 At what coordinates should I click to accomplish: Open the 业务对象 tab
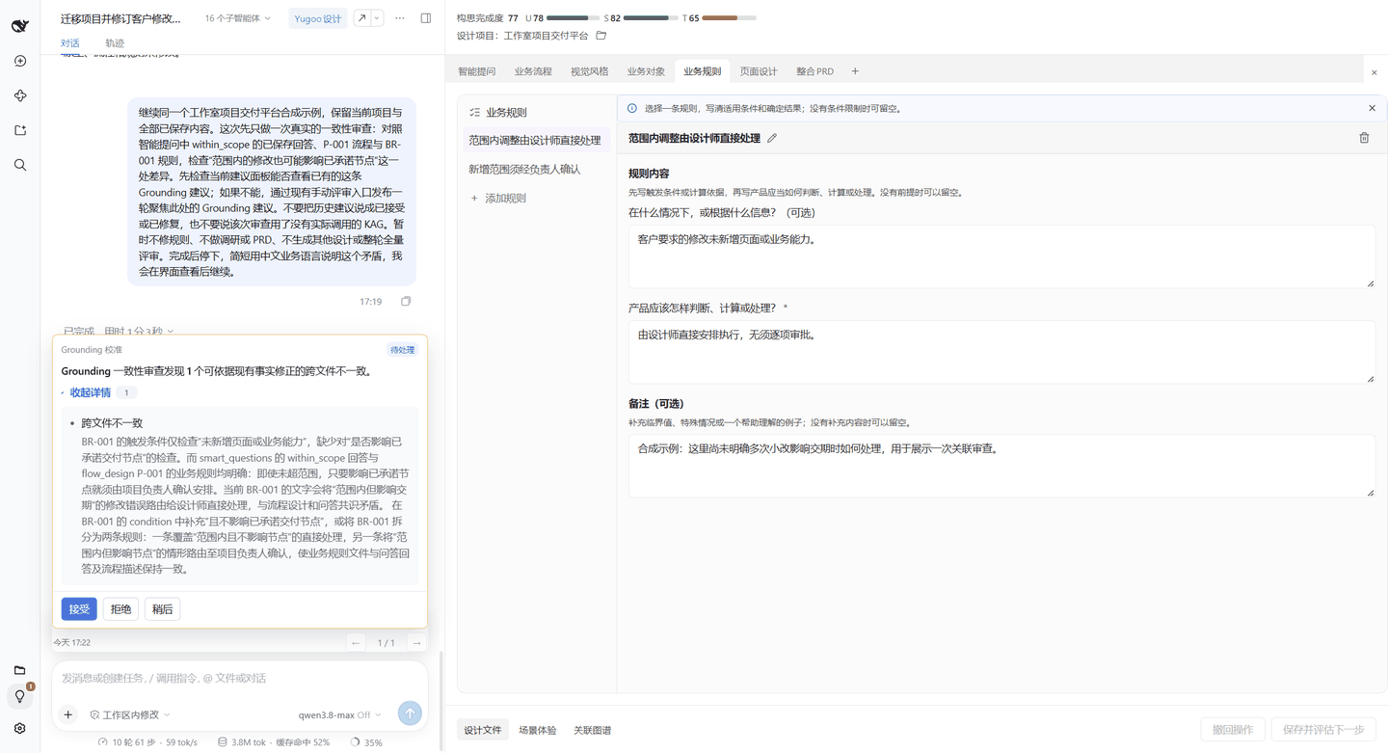tap(646, 71)
